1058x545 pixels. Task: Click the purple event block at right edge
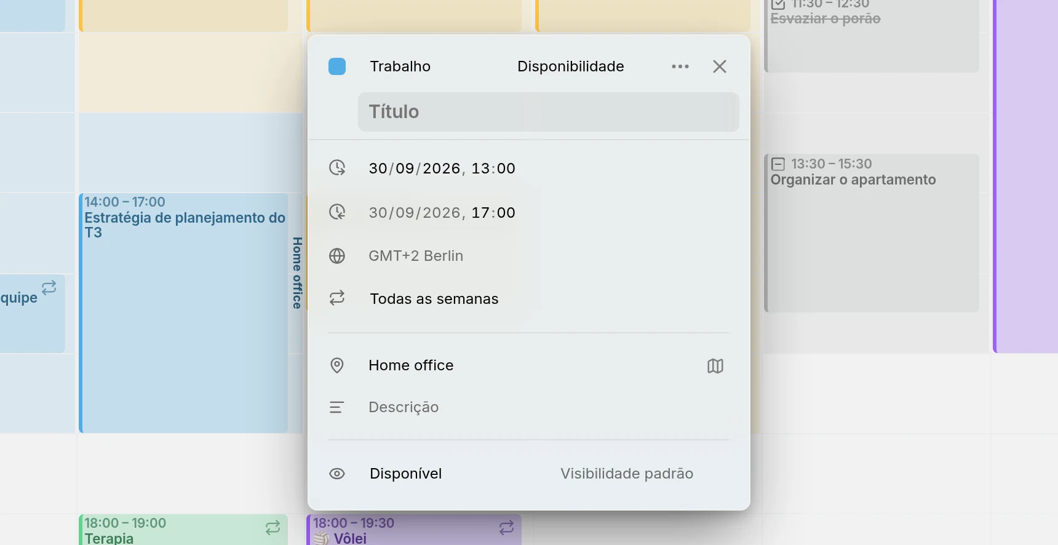tap(1025, 177)
